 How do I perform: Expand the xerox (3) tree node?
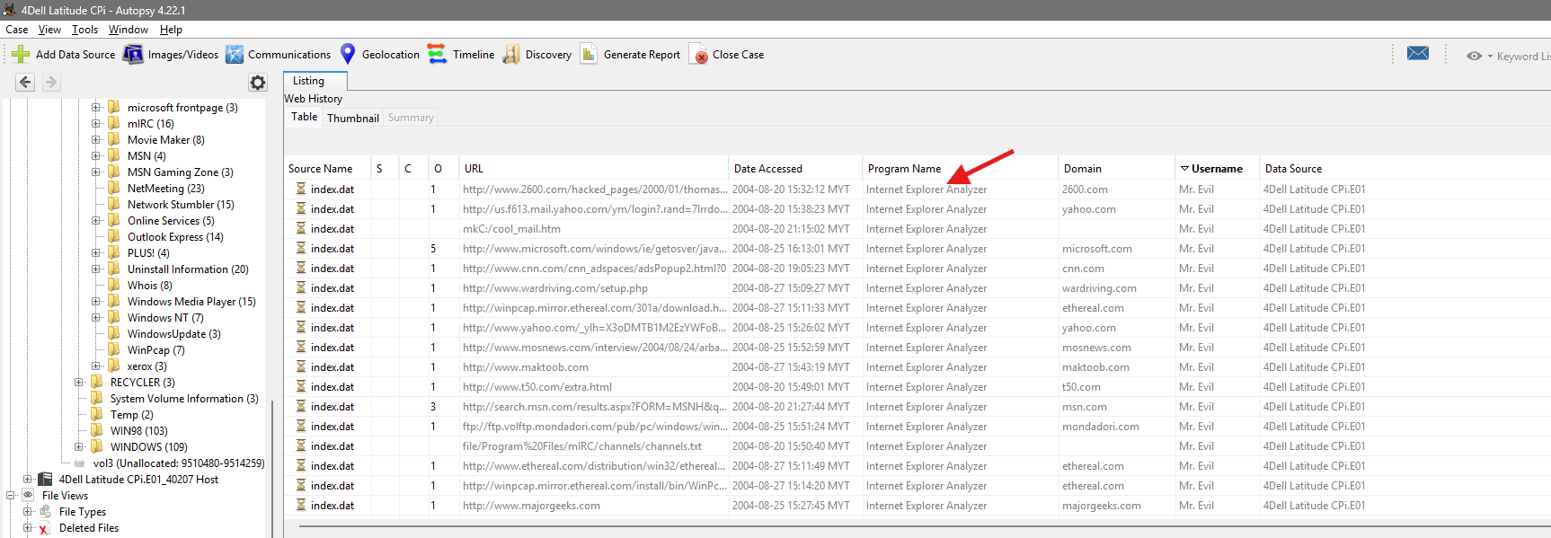tap(95, 366)
